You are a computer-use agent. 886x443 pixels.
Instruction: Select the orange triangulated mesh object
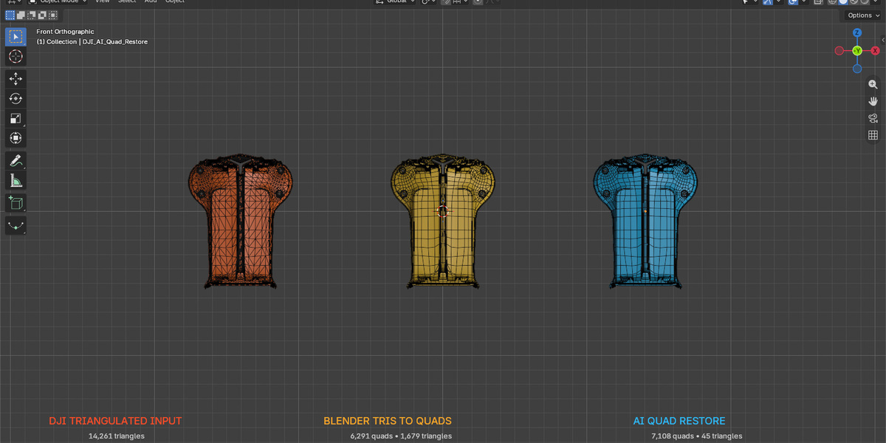241,221
